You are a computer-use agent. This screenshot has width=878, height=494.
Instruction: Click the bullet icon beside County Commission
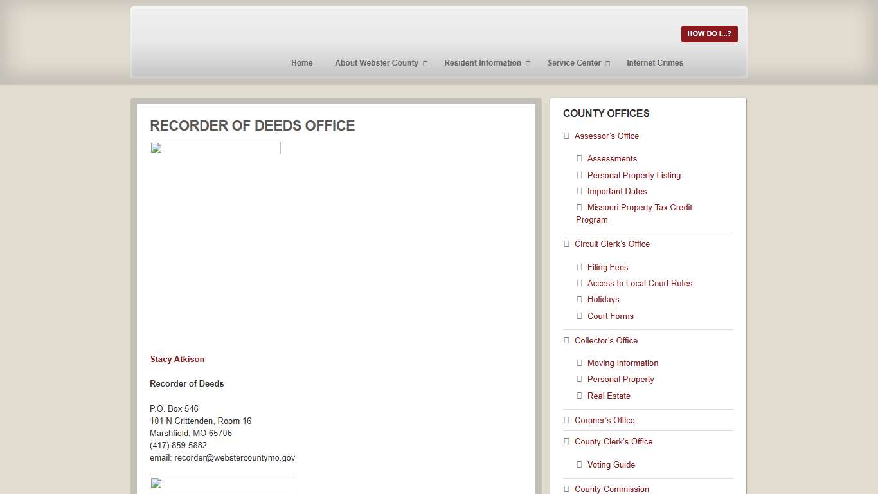(x=566, y=489)
